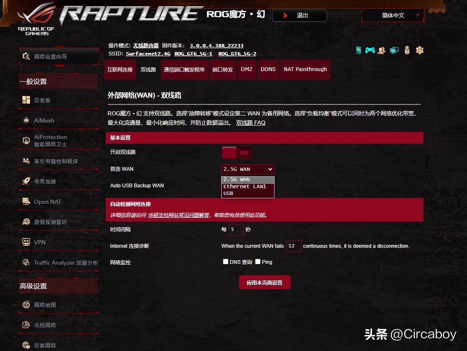Switch to the 互联网连接 tab
This screenshot has height=351, width=467.
[120, 70]
